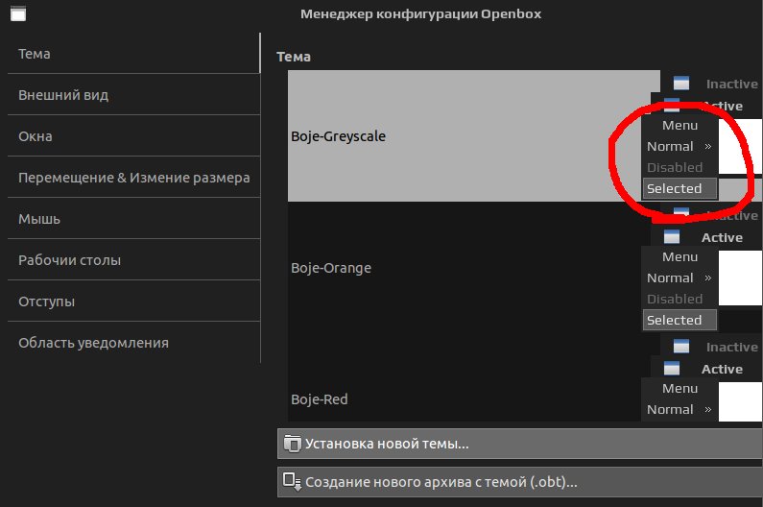Viewport: 763px width, 507px height.
Task: Select the Область уведомления tab
Action: click(93, 343)
